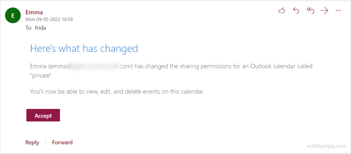Click the "To:" label
This screenshot has width=351, height=154.
29,28
